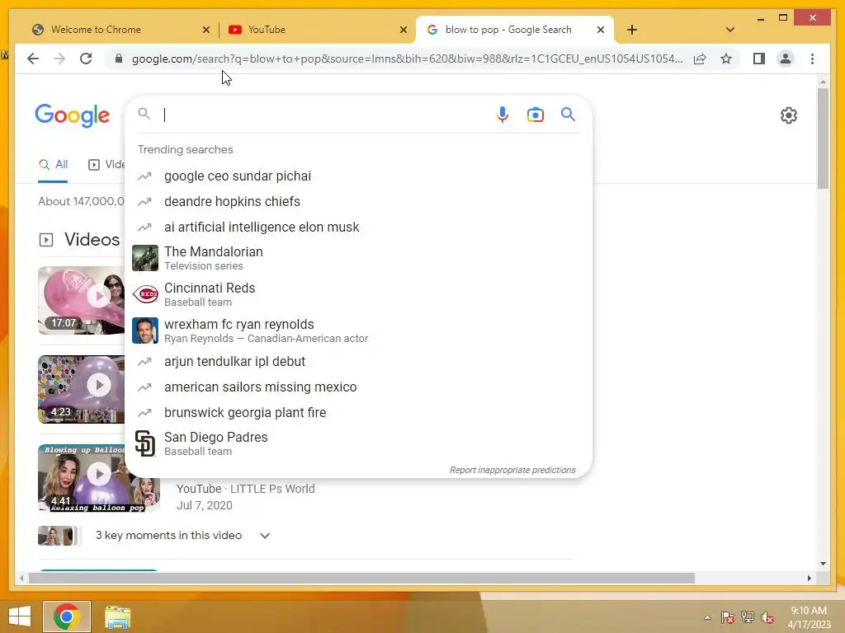Open the Windows Start button

(x=20, y=617)
